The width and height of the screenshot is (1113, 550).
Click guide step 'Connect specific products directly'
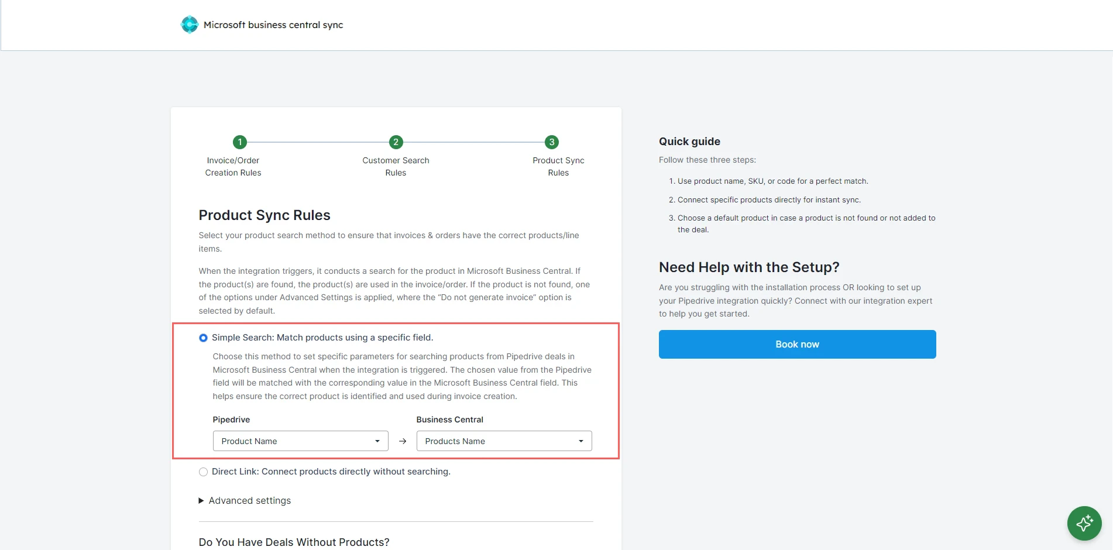pos(769,200)
